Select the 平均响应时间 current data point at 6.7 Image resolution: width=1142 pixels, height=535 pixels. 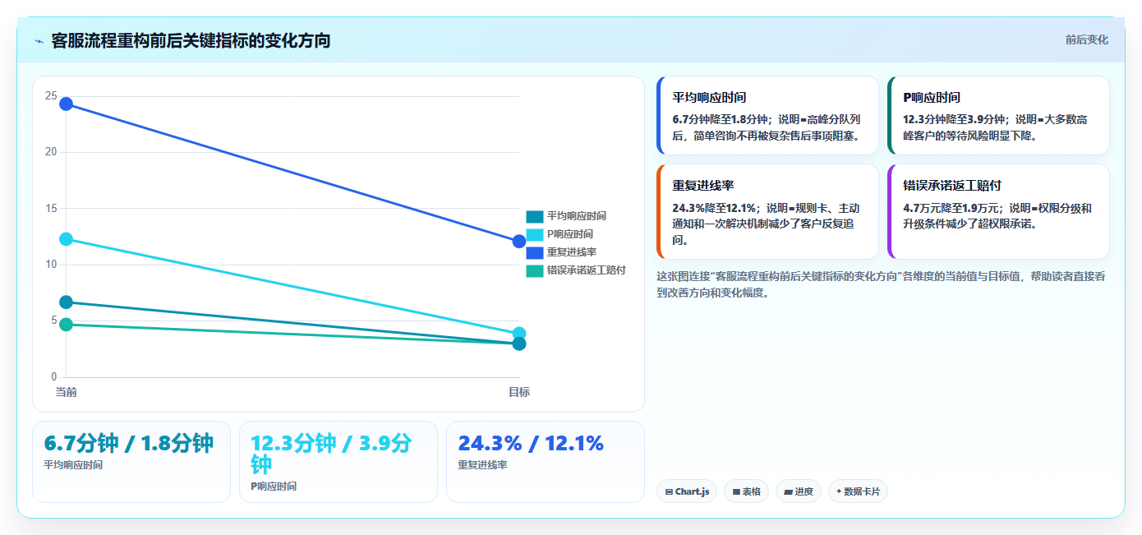66,302
